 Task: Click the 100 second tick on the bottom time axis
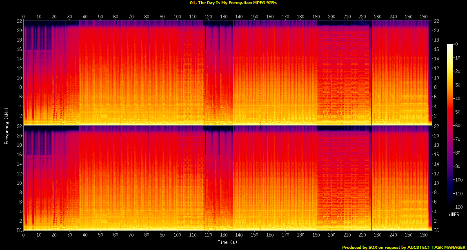pyautogui.click(x=177, y=235)
